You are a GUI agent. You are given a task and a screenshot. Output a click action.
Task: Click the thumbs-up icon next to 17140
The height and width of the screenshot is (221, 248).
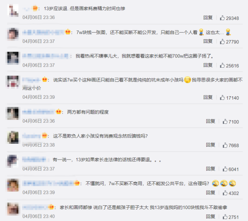coord(222,97)
